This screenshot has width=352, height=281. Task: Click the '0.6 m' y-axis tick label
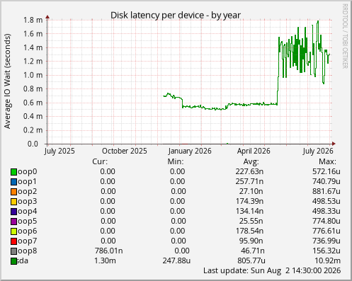click(33, 103)
